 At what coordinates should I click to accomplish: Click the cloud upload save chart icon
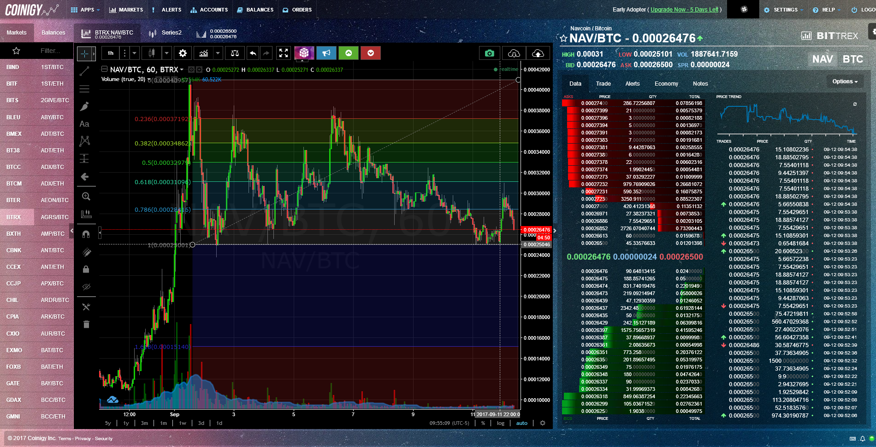point(538,54)
